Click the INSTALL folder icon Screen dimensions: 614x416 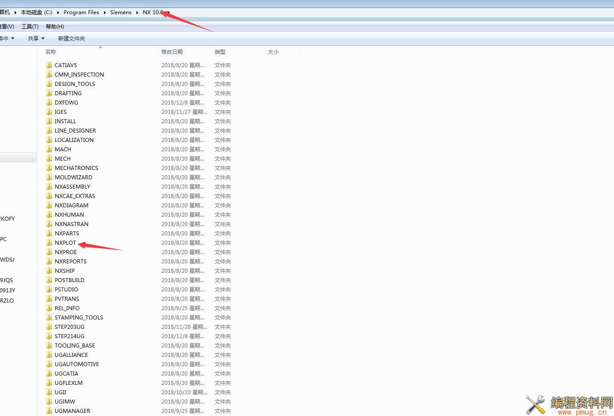[x=49, y=121]
